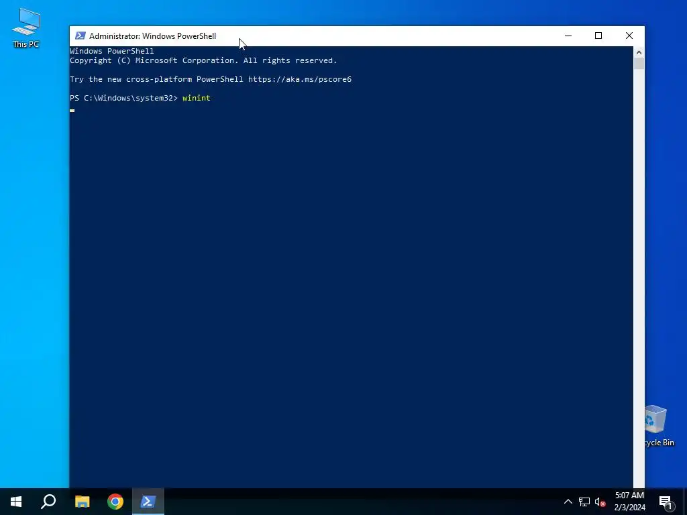
Task: Launch Google Chrome from the taskbar
Action: (115, 502)
